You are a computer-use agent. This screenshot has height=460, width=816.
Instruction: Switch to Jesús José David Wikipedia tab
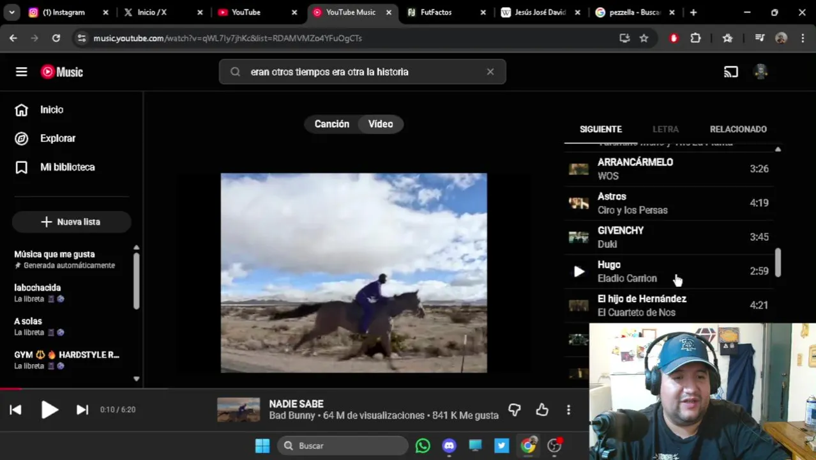point(541,12)
